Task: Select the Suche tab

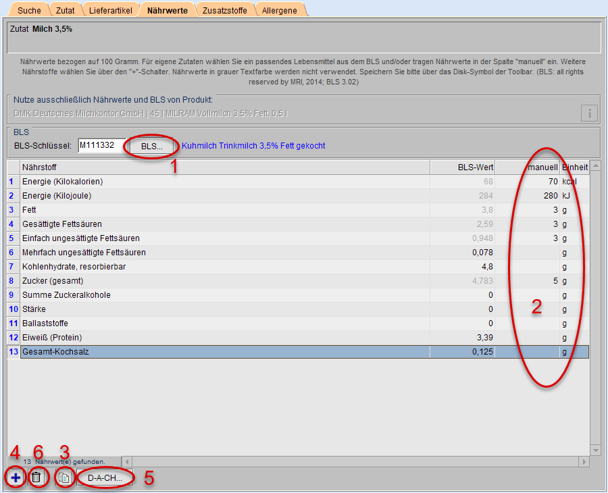Action: tap(29, 10)
